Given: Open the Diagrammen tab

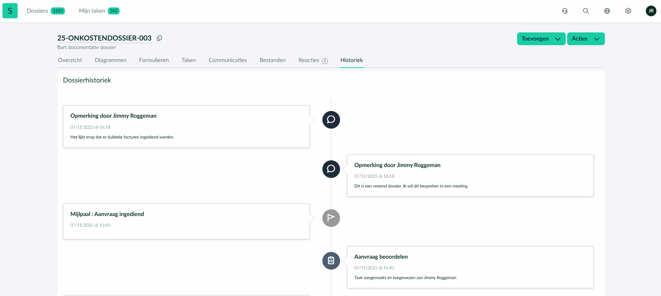Looking at the screenshot, I should 110,60.
